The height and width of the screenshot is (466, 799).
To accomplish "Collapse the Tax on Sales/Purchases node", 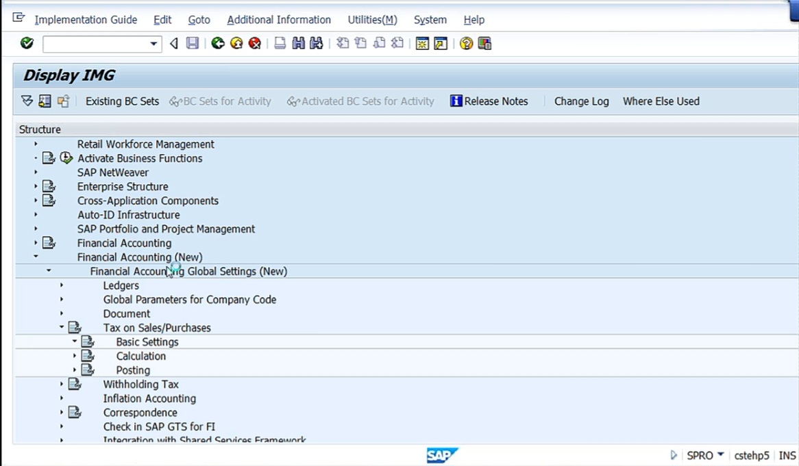I will click(x=62, y=327).
